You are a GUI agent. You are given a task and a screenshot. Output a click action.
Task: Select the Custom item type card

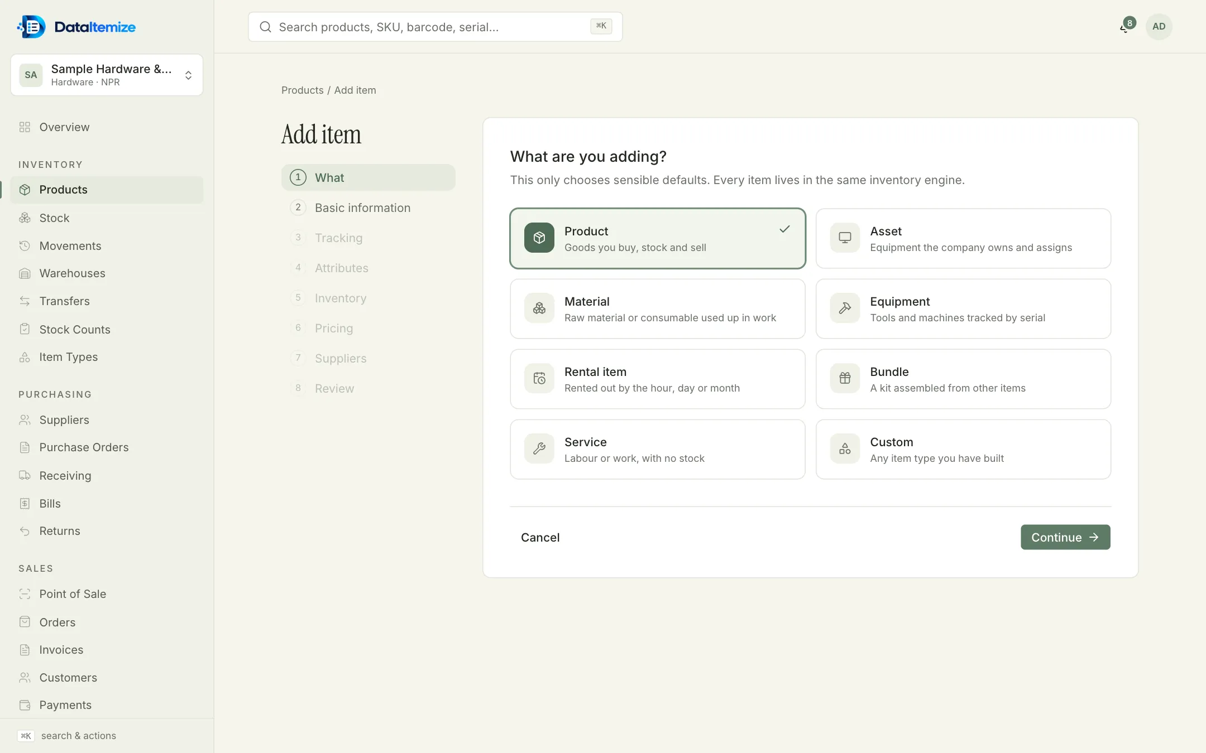click(x=963, y=450)
